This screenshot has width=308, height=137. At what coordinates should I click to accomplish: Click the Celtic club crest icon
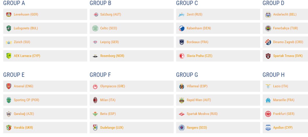click(95, 28)
